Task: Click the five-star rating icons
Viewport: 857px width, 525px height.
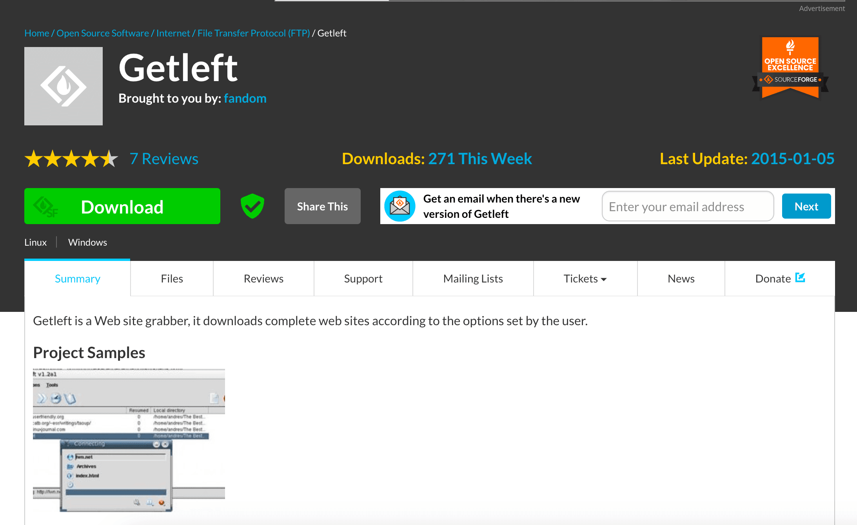Action: [71, 159]
